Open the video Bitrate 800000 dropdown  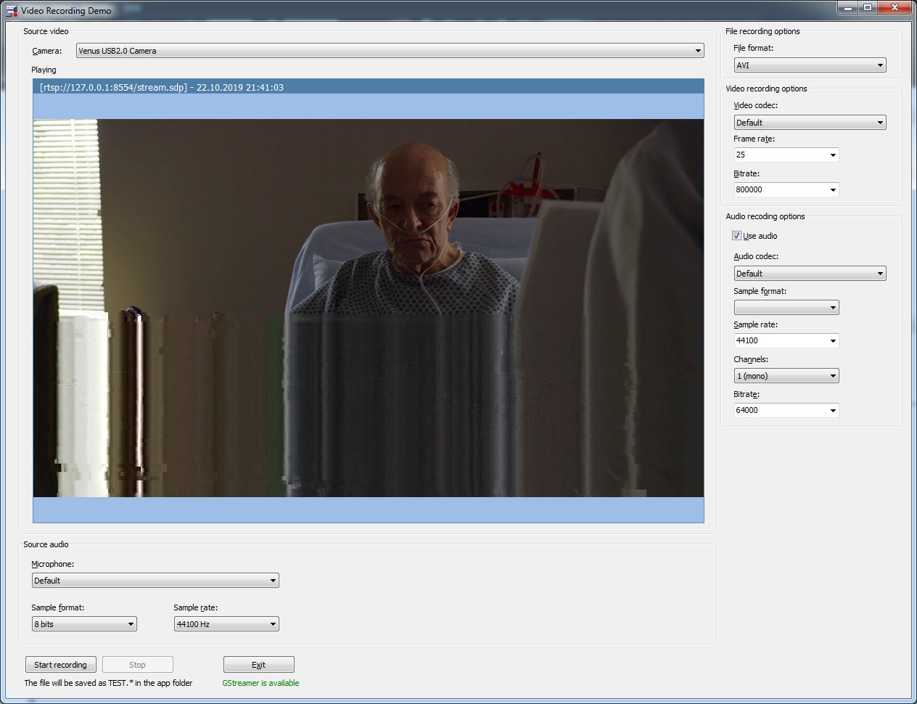(x=833, y=190)
